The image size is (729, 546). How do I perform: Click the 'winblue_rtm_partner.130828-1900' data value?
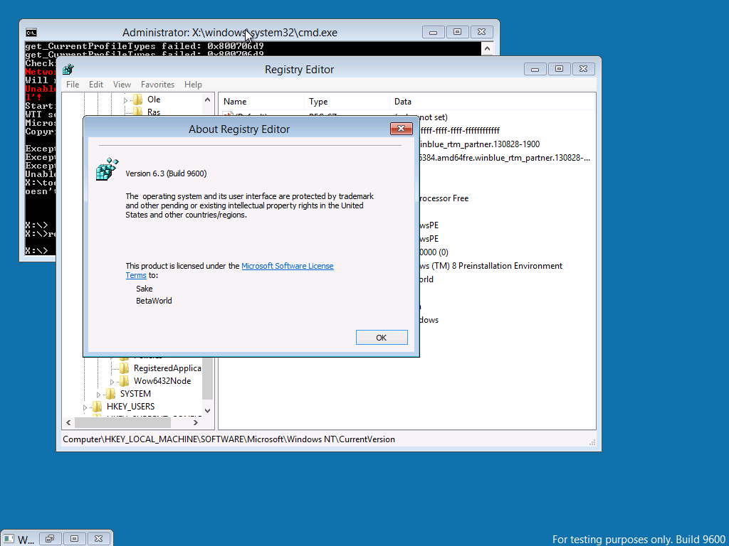(479, 144)
